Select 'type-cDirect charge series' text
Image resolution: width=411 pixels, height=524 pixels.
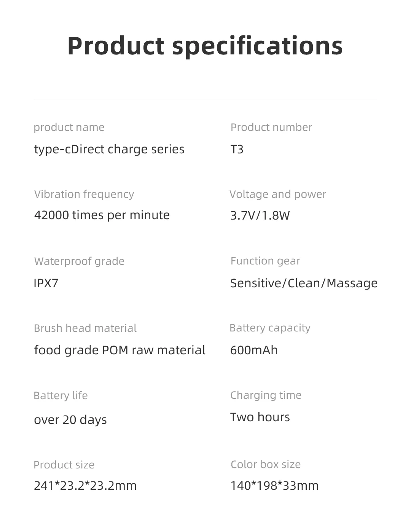coord(109,149)
